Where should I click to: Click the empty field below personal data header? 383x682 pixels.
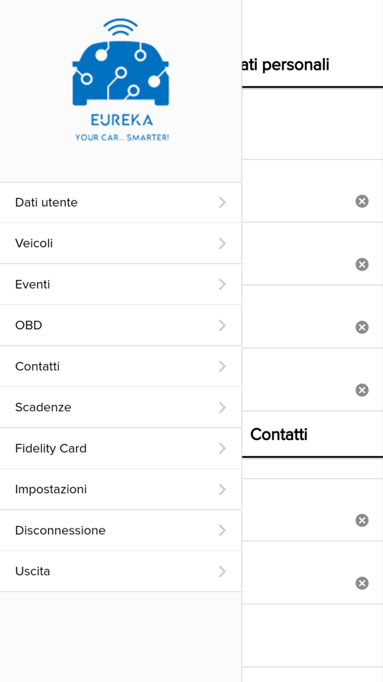(x=312, y=124)
